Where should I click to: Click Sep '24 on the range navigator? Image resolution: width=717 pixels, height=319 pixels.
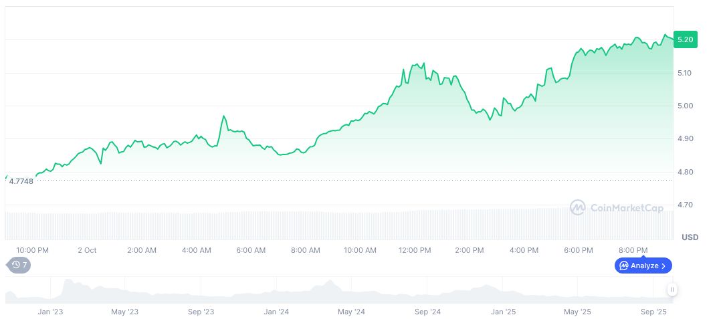427,312
